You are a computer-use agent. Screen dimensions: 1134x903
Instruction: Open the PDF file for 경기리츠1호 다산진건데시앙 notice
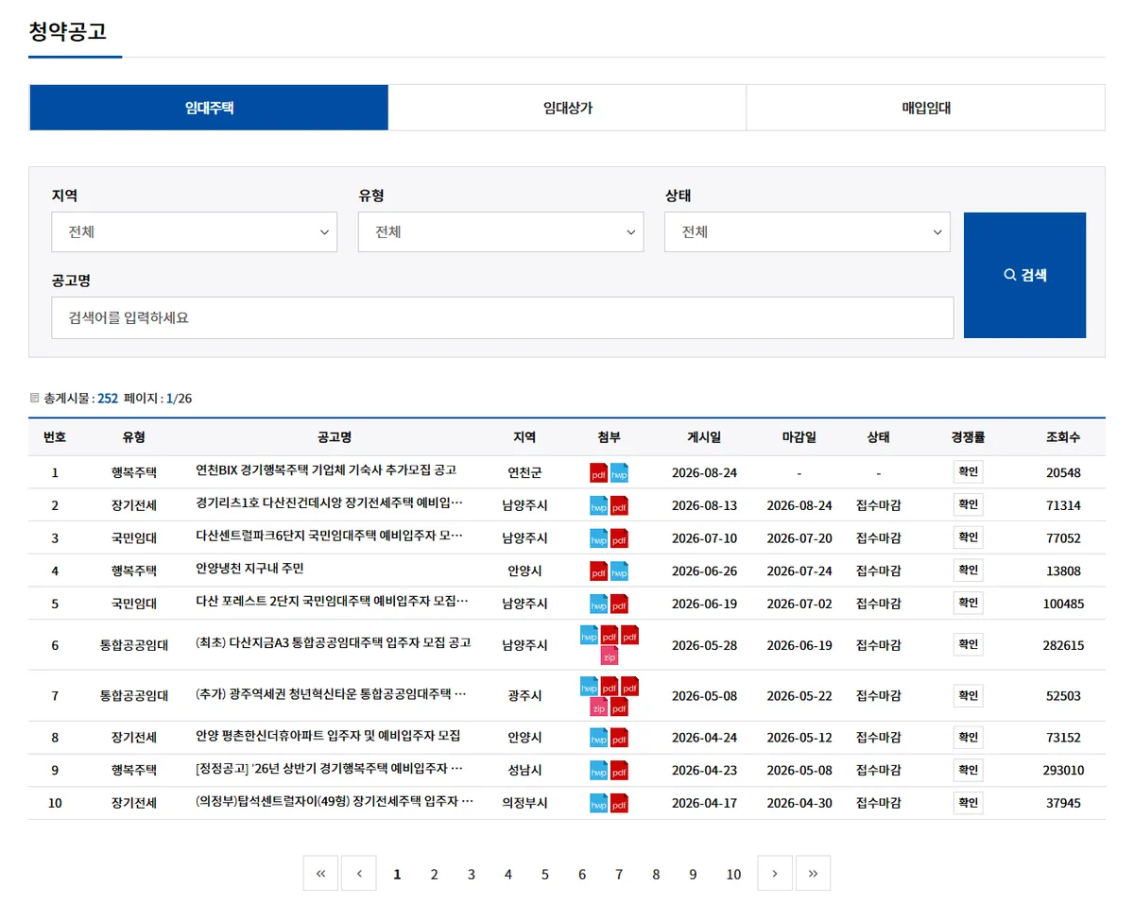point(619,505)
